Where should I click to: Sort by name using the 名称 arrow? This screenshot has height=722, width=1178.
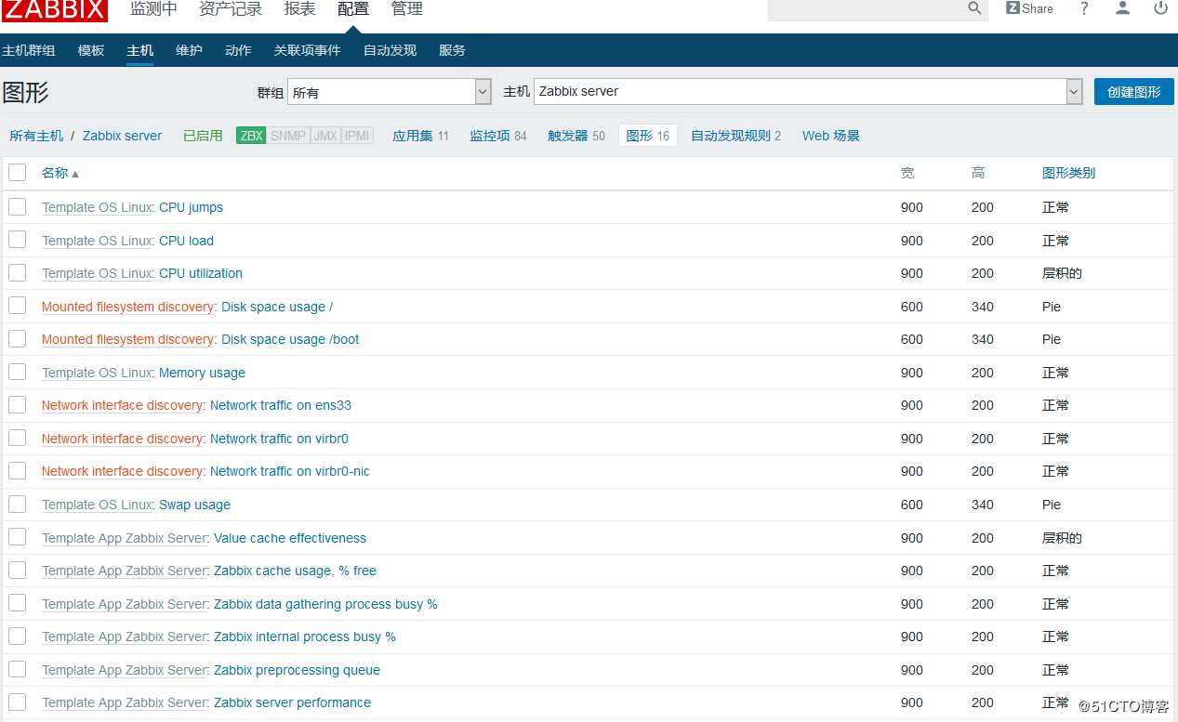[x=60, y=173]
